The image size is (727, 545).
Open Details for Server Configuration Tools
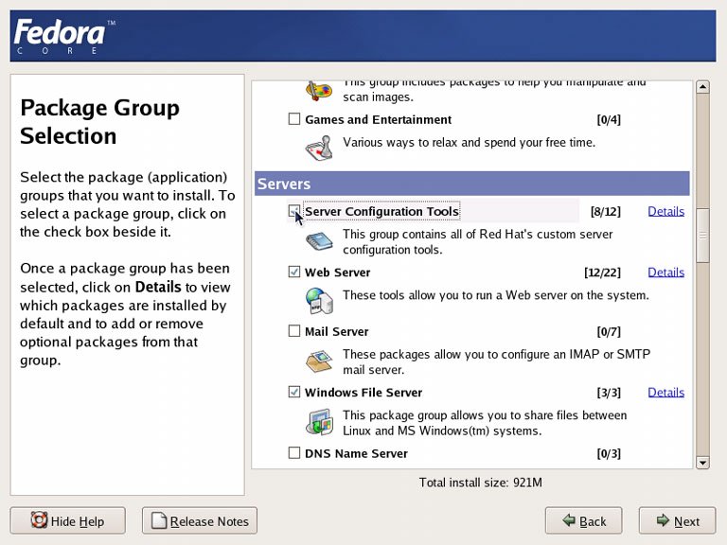click(665, 211)
